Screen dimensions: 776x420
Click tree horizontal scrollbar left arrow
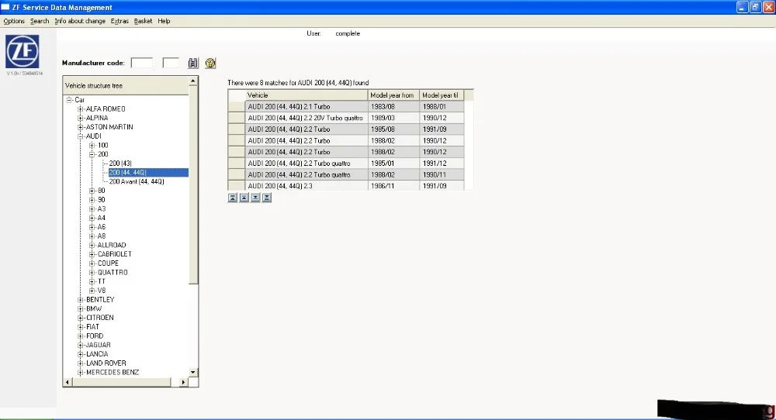pyautogui.click(x=68, y=382)
